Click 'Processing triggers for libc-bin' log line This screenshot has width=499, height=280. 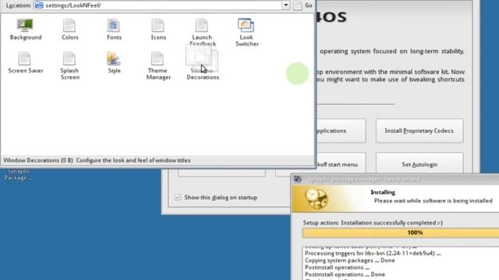tap(373, 254)
